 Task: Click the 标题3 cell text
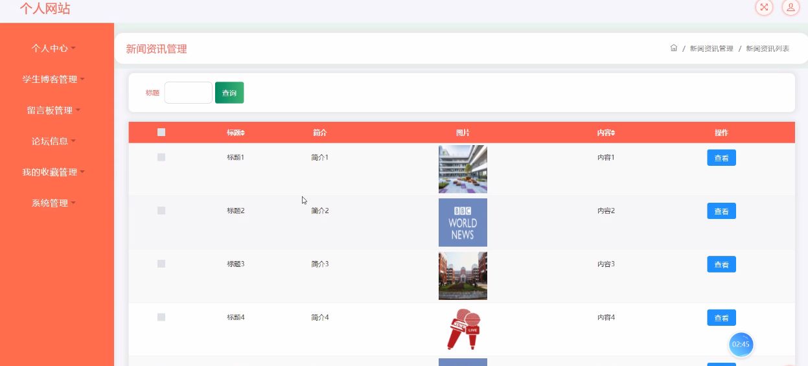pos(235,264)
